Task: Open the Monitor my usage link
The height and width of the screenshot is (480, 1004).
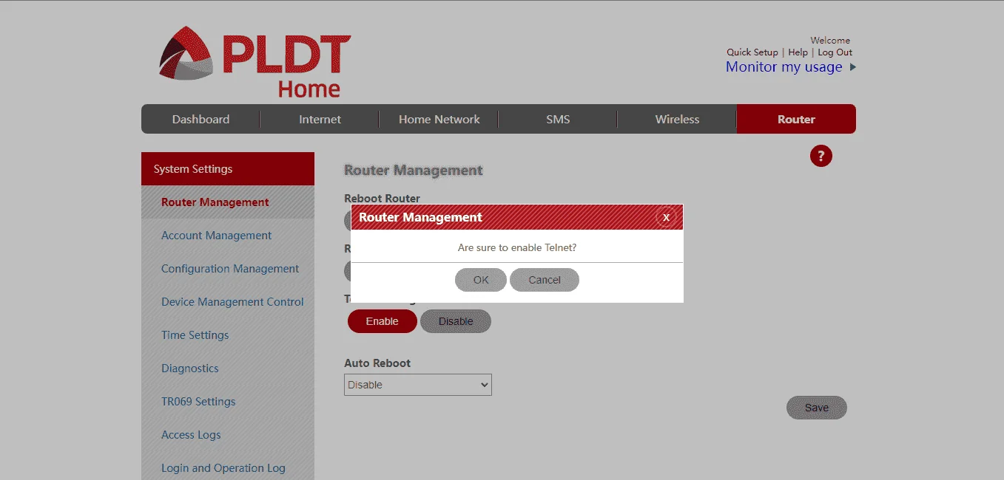Action: pyautogui.click(x=784, y=67)
